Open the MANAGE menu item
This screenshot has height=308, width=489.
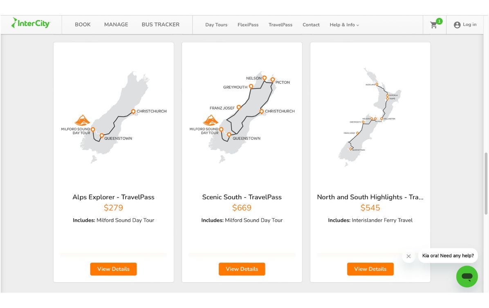[x=116, y=25]
